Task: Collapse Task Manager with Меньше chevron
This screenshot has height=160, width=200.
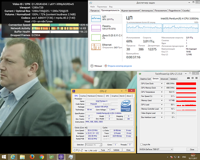Action: click(x=92, y=66)
